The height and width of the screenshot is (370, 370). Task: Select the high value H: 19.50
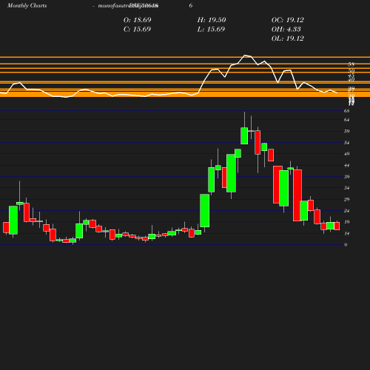click(212, 20)
